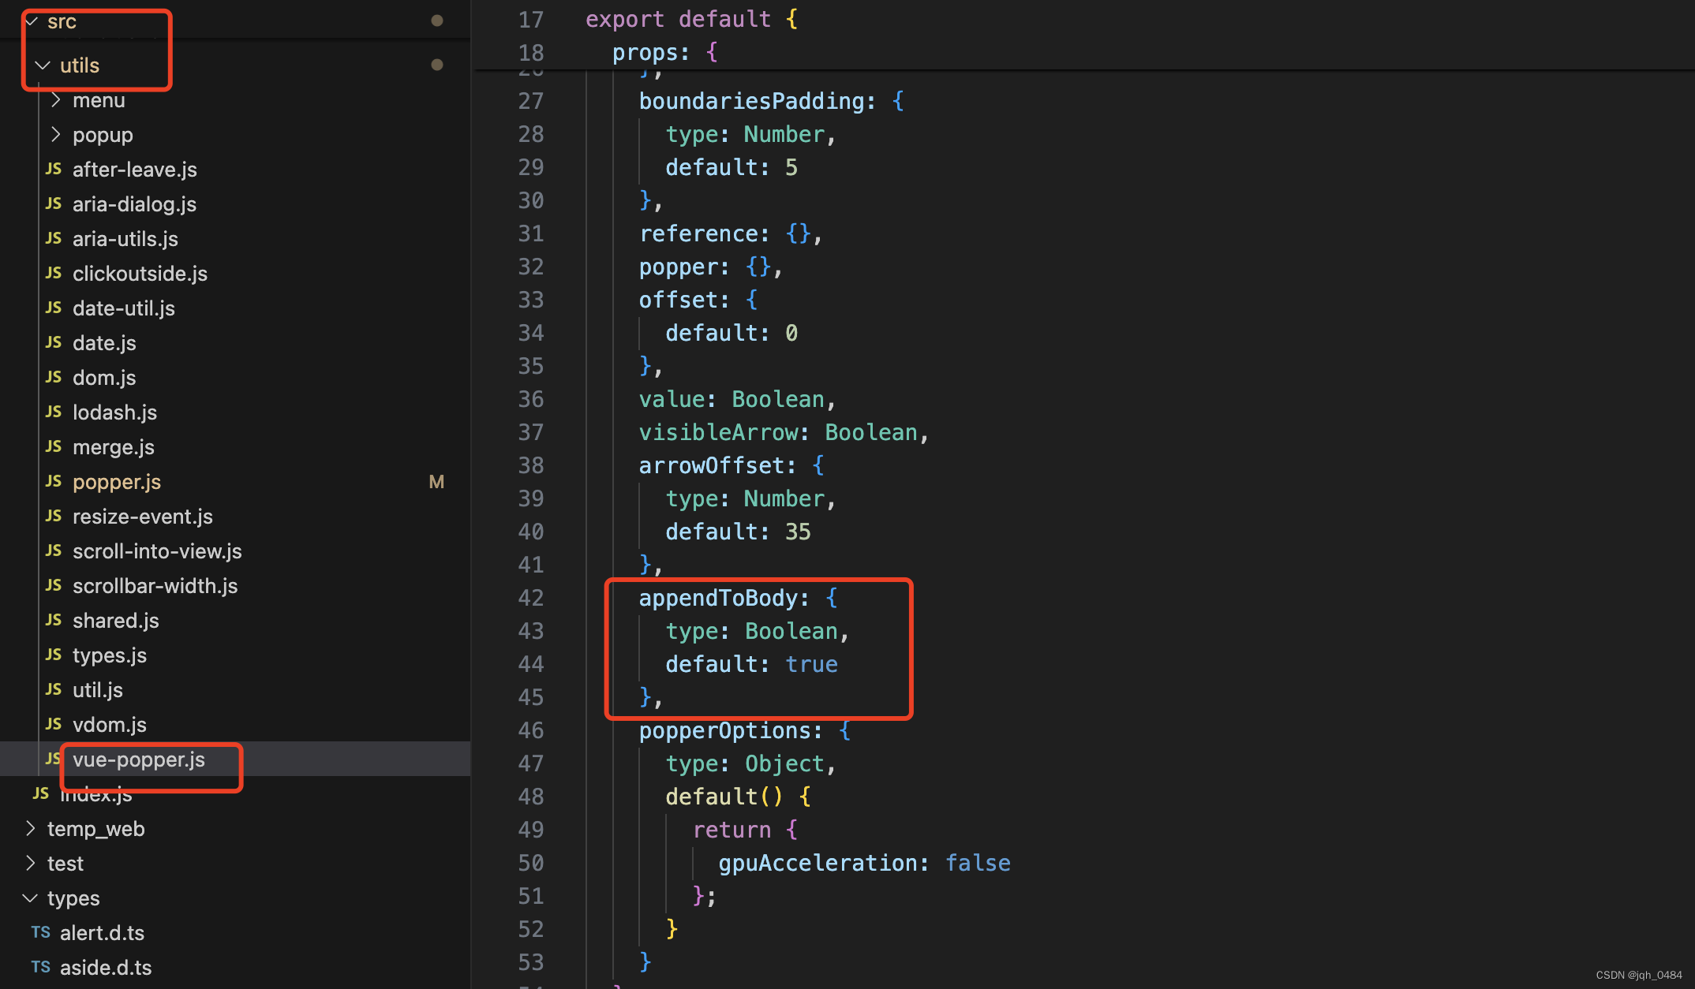The image size is (1695, 989).
Task: Expand the temp_web folder
Action: [30, 828]
